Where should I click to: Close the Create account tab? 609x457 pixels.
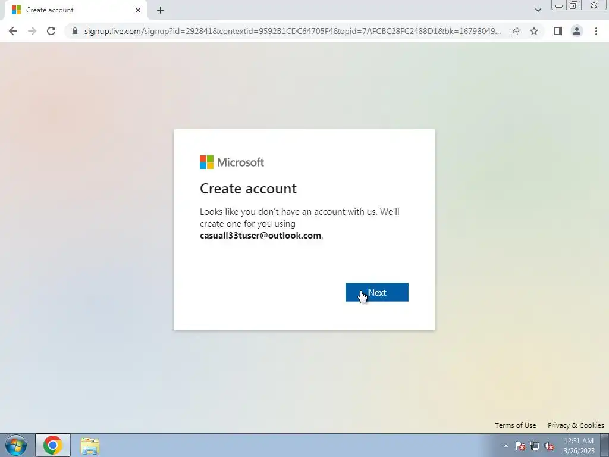tap(138, 10)
